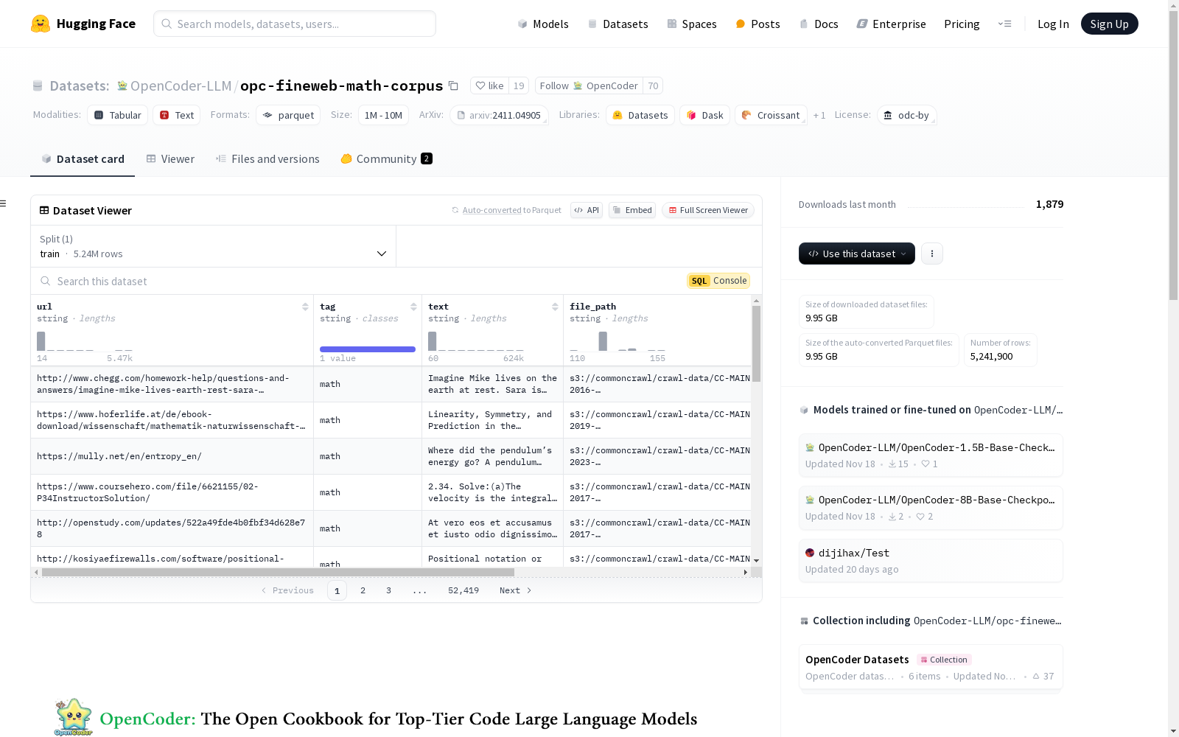
Task: Jump to last page 52,419
Action: [x=463, y=590]
